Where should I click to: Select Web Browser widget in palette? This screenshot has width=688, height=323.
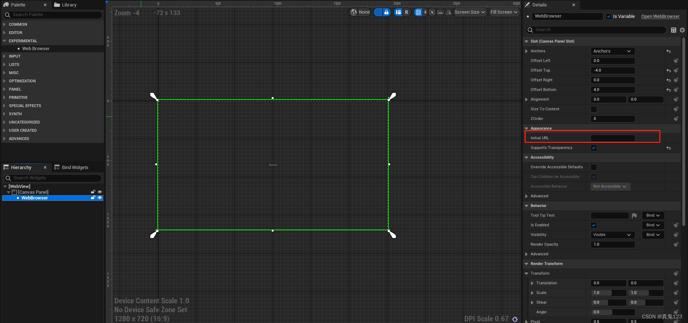click(36, 49)
